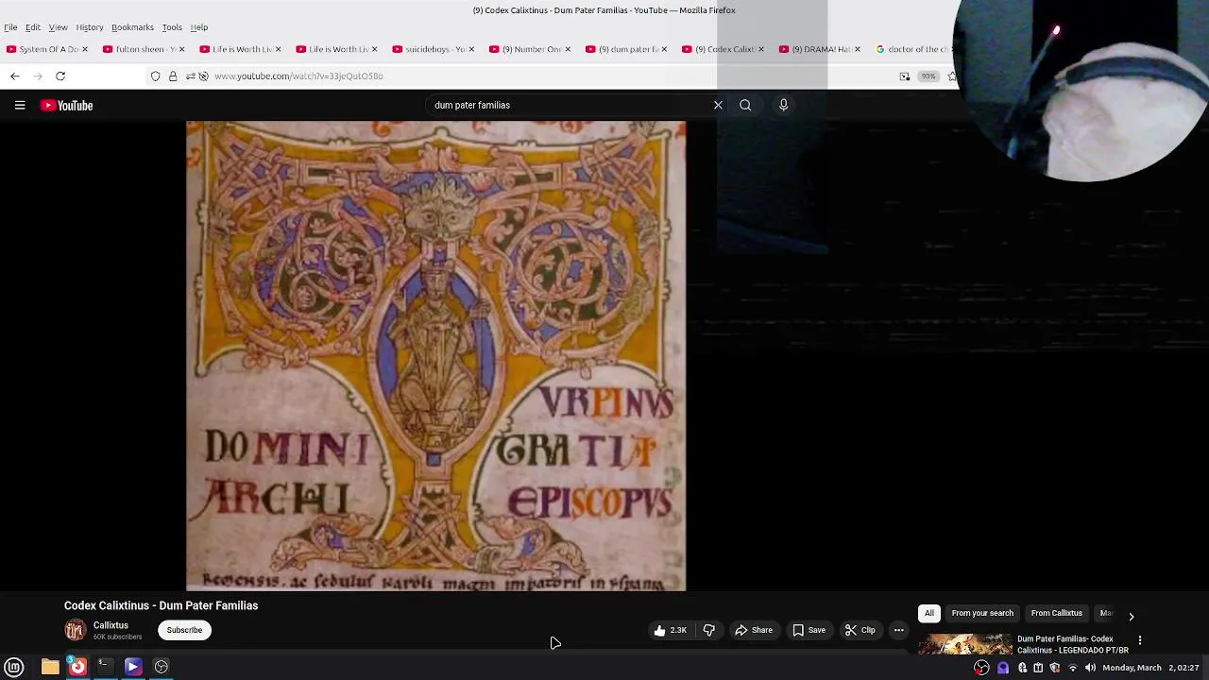Reload the page with Firefox refresh icon
The height and width of the screenshot is (680, 1209).
coord(60,76)
